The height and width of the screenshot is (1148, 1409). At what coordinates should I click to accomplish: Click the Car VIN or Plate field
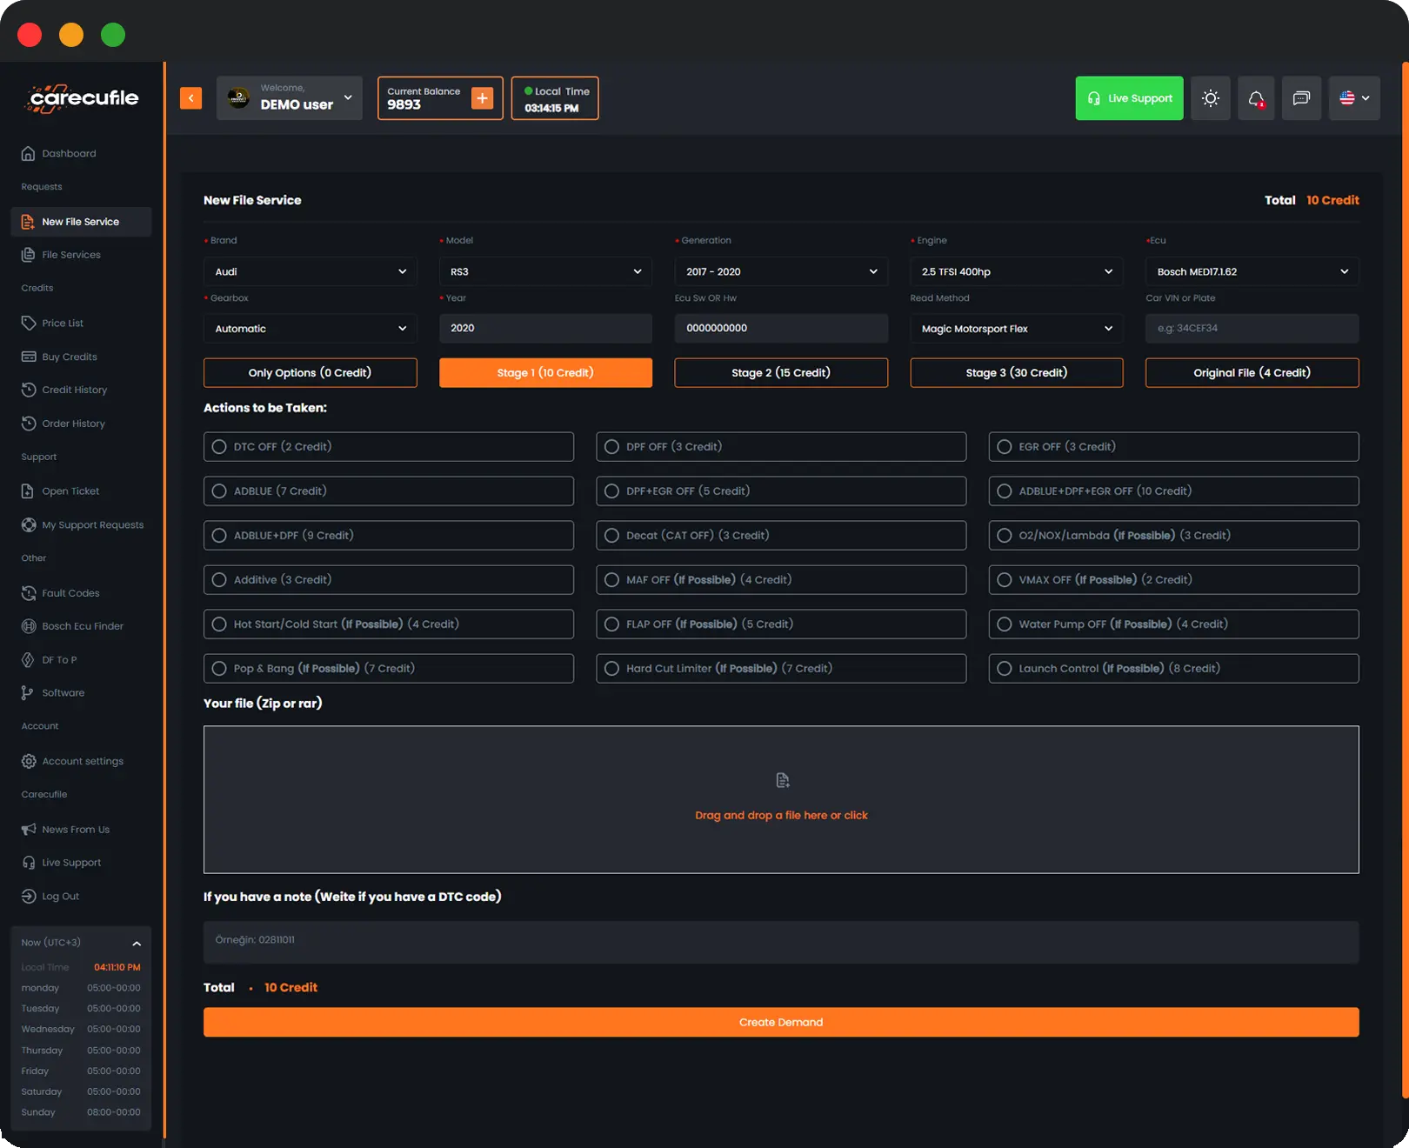click(1251, 329)
